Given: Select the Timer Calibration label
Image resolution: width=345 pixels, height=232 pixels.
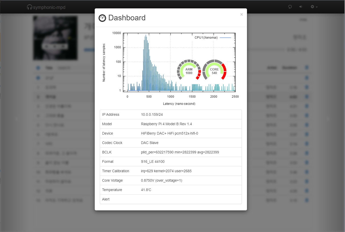Looking at the screenshot, I should [116, 171].
